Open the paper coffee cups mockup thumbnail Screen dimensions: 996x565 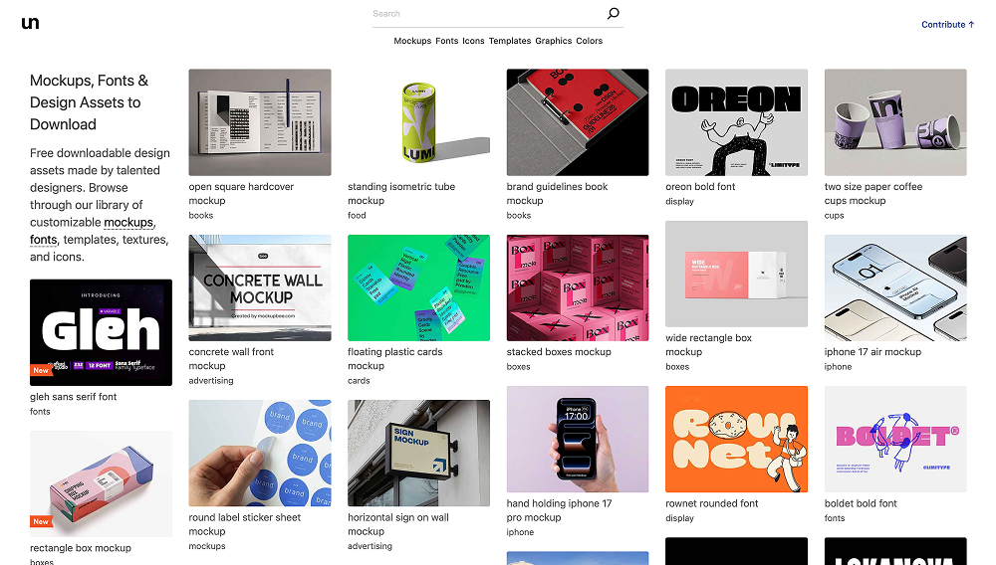tap(895, 122)
